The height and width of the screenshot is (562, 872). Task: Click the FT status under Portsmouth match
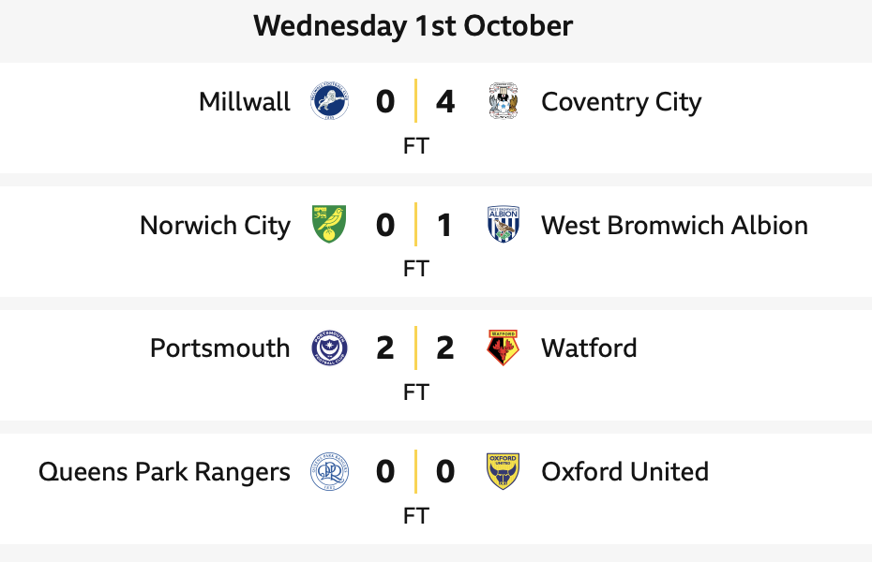click(x=415, y=392)
